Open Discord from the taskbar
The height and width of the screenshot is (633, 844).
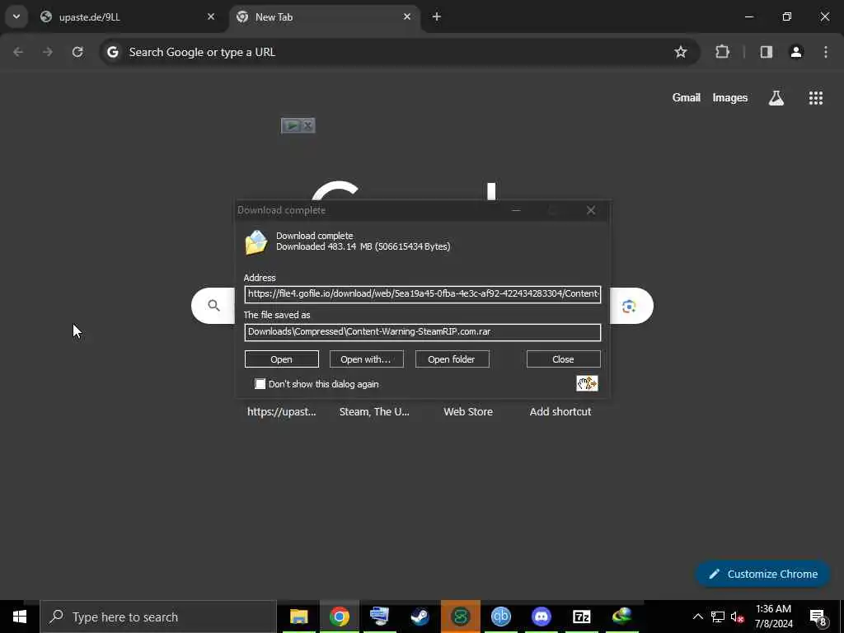click(x=541, y=617)
